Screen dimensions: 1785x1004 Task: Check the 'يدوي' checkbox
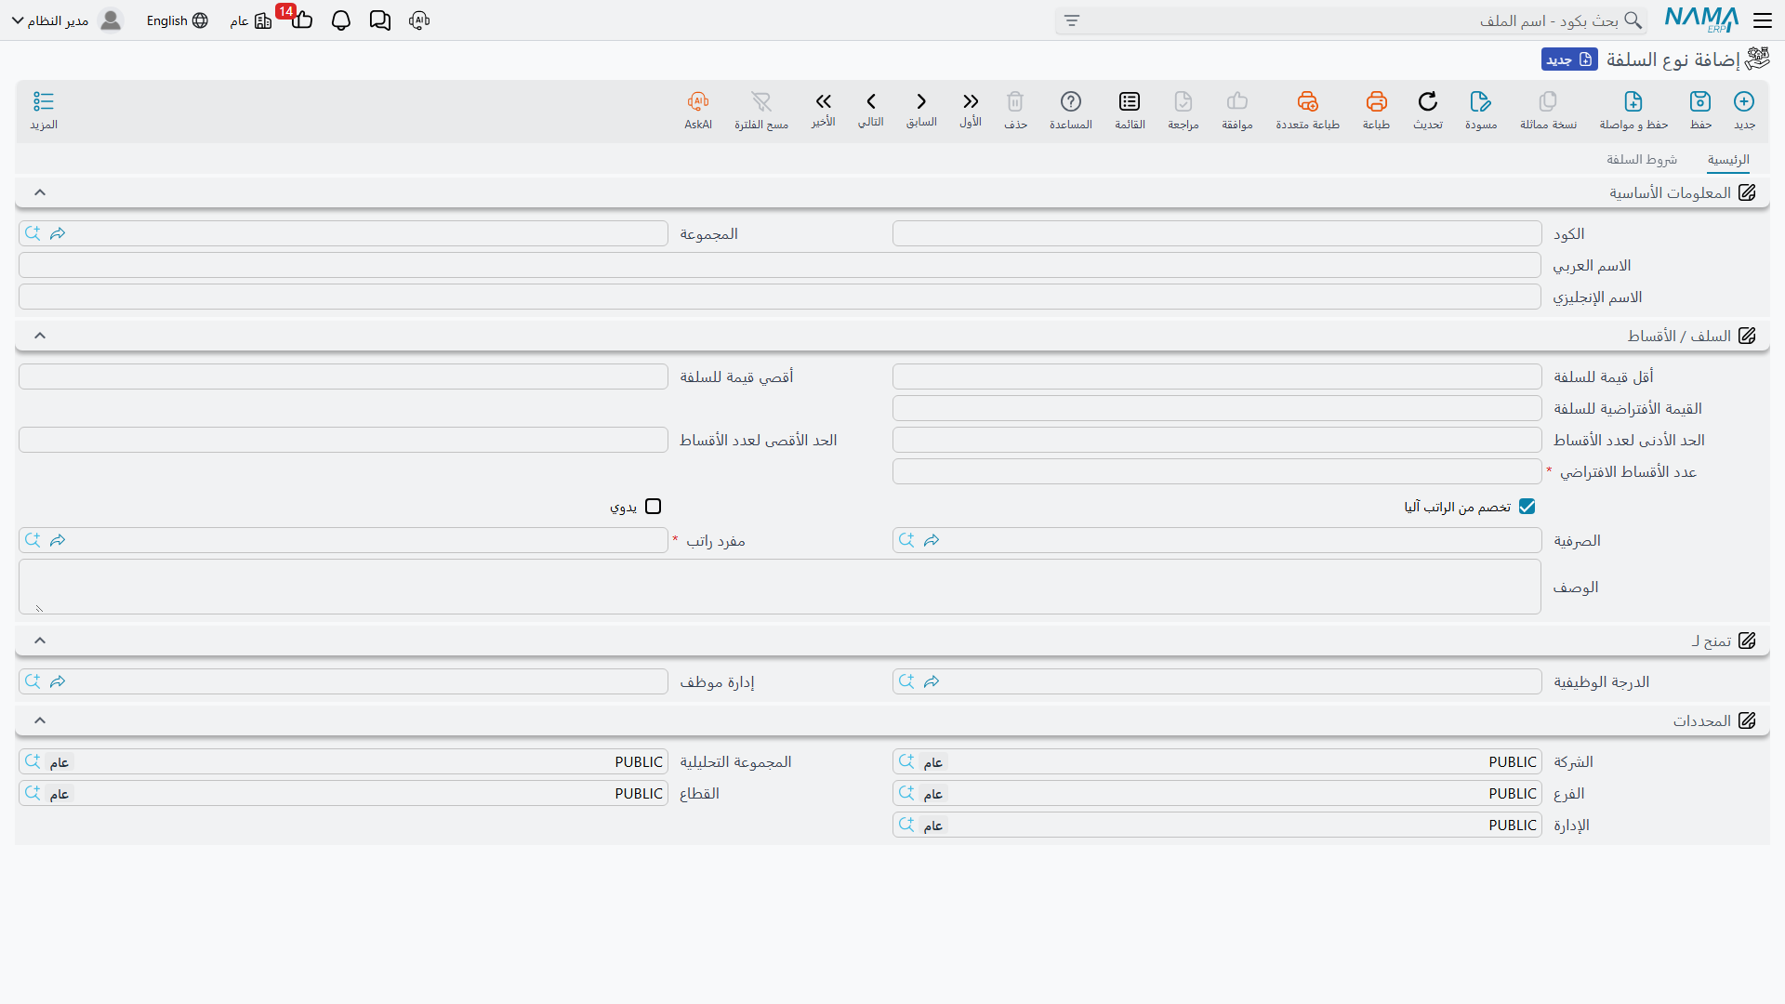[x=654, y=507]
